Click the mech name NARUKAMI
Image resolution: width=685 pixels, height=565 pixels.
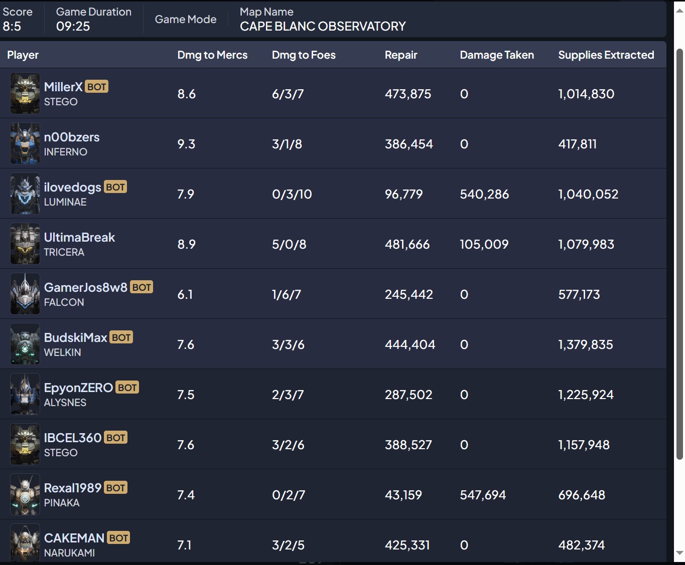tap(69, 553)
